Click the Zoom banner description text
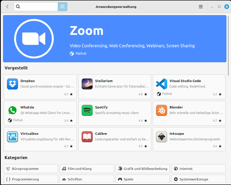This screenshot has height=185, width=231. point(132,46)
